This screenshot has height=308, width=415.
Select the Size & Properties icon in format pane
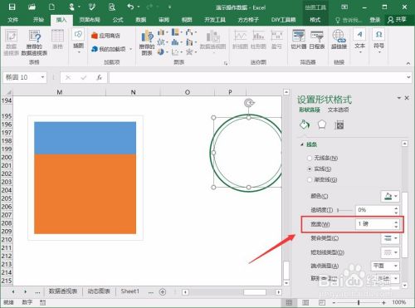click(339, 125)
